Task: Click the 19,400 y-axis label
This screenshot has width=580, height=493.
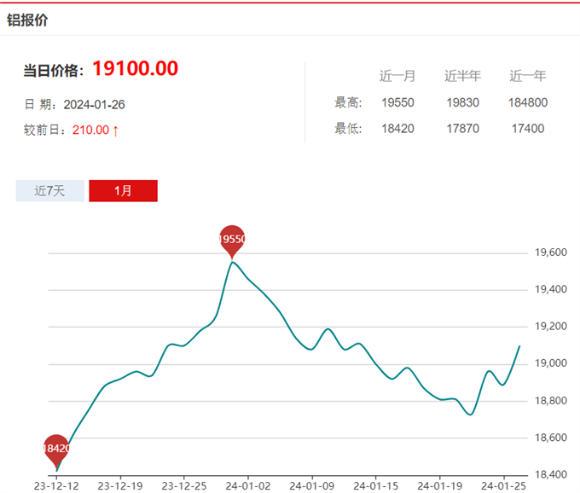Action: (x=551, y=289)
